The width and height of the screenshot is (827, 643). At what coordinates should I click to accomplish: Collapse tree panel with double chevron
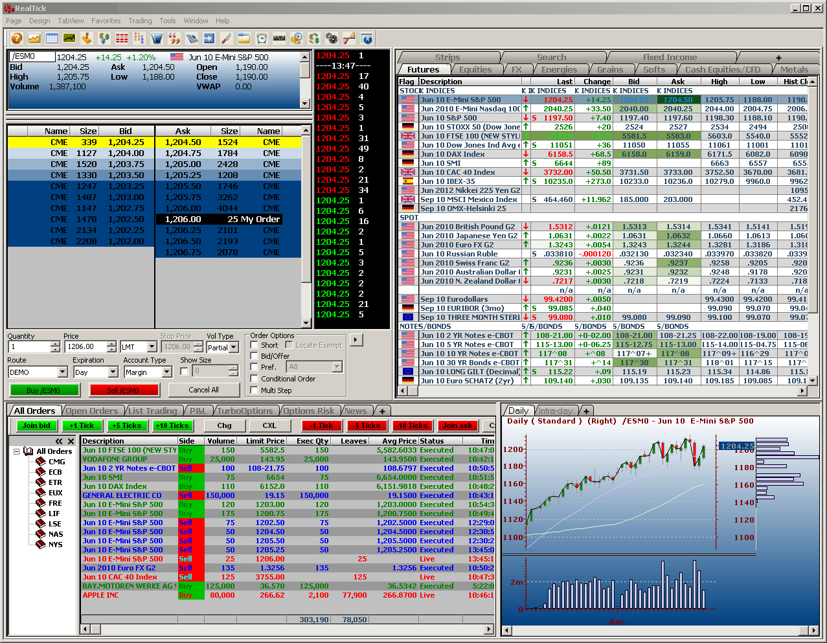click(x=59, y=442)
